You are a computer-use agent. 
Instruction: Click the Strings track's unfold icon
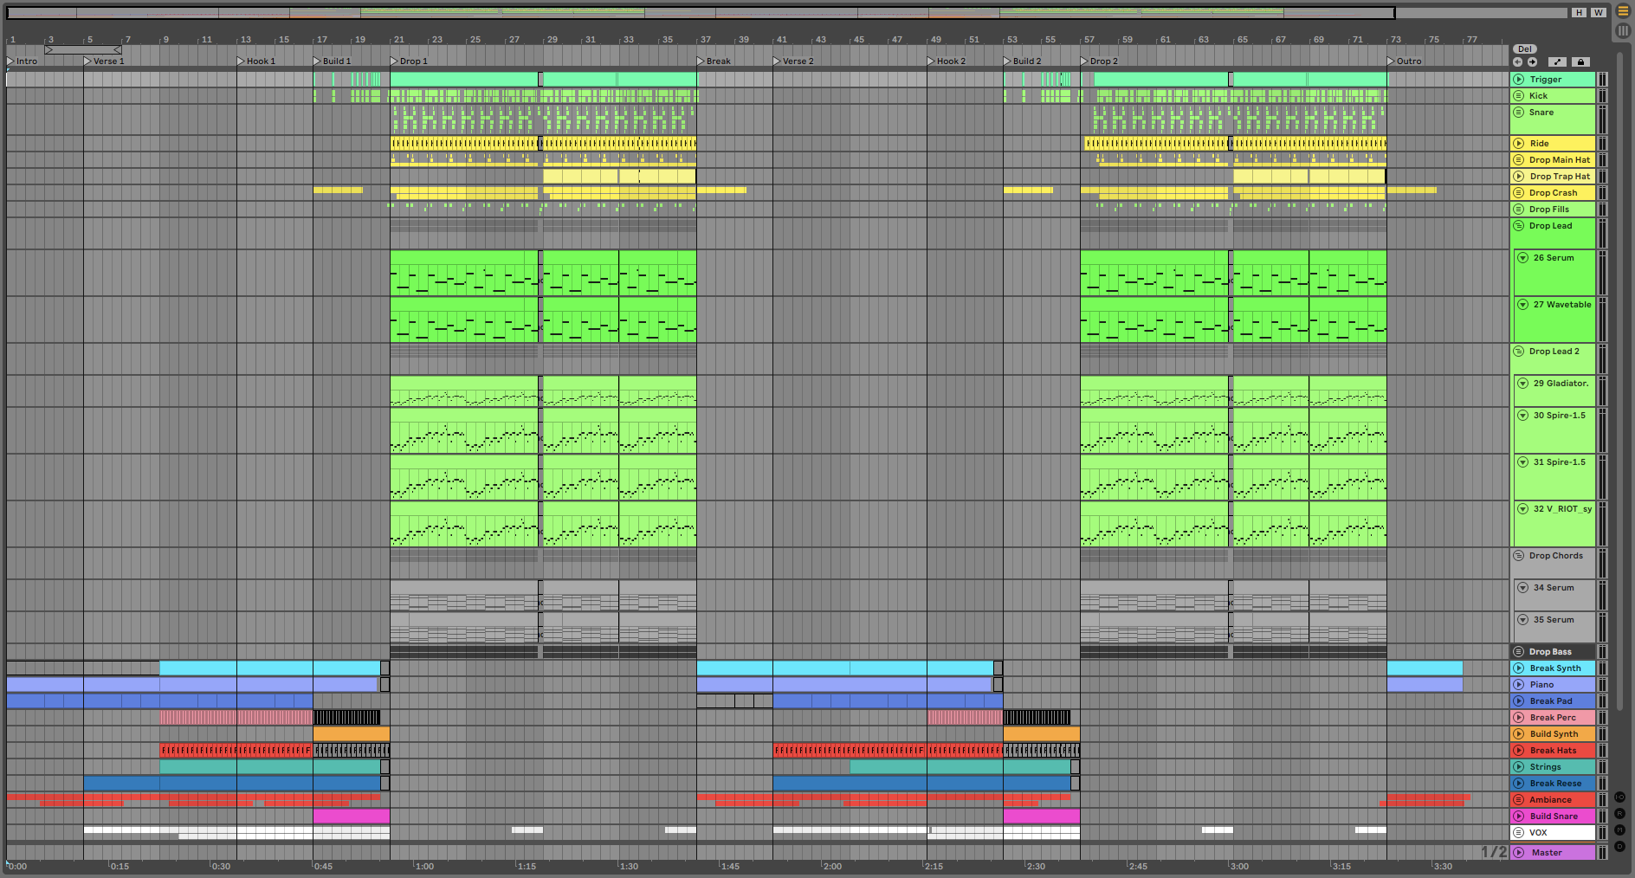tap(1519, 767)
